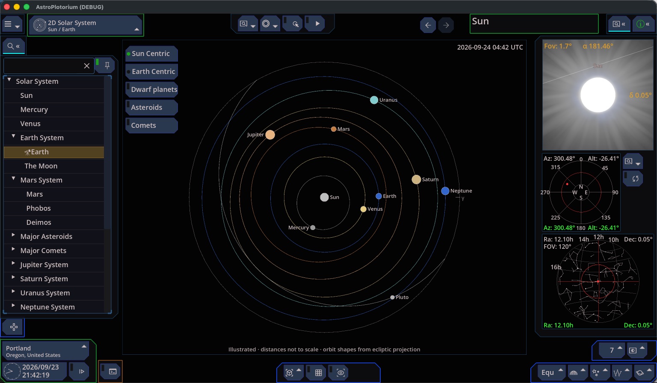Screen dimensions: 657x383
Task: Open the constellation lines dropdown
Action: [x=621, y=372]
